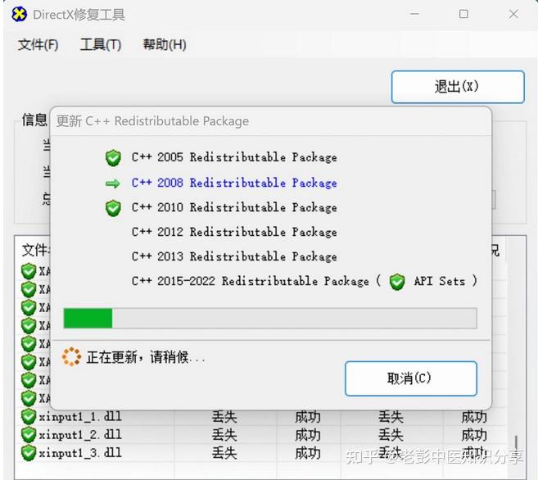Viewport: 538px width, 480px height.
Task: Click the green shield beside C++ 2005
Action: tap(113, 158)
